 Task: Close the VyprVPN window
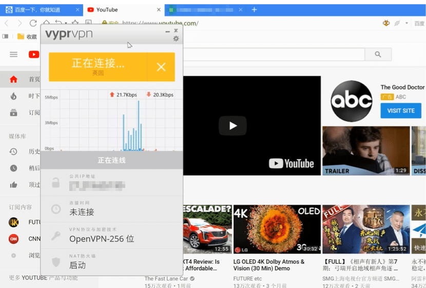pyautogui.click(x=176, y=30)
